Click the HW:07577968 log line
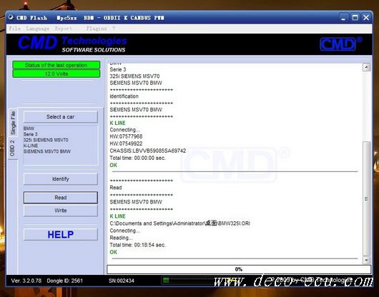The height and width of the screenshot is (297, 379). (x=126, y=136)
